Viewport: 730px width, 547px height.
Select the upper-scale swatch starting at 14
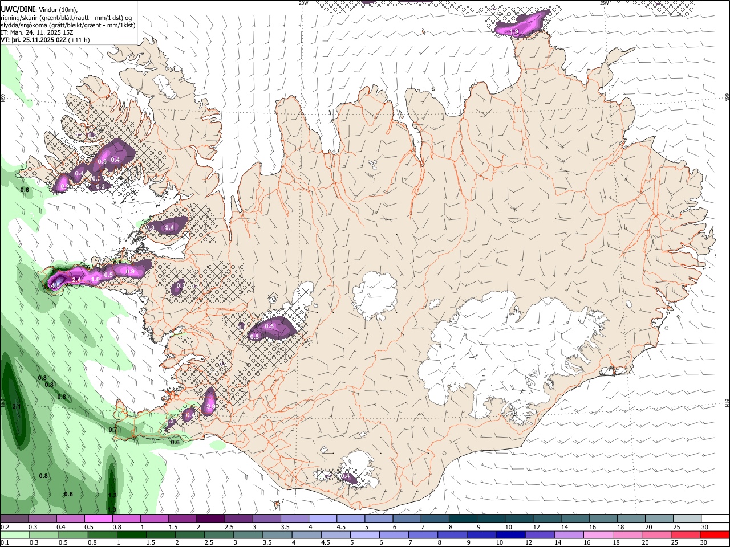coord(575,519)
